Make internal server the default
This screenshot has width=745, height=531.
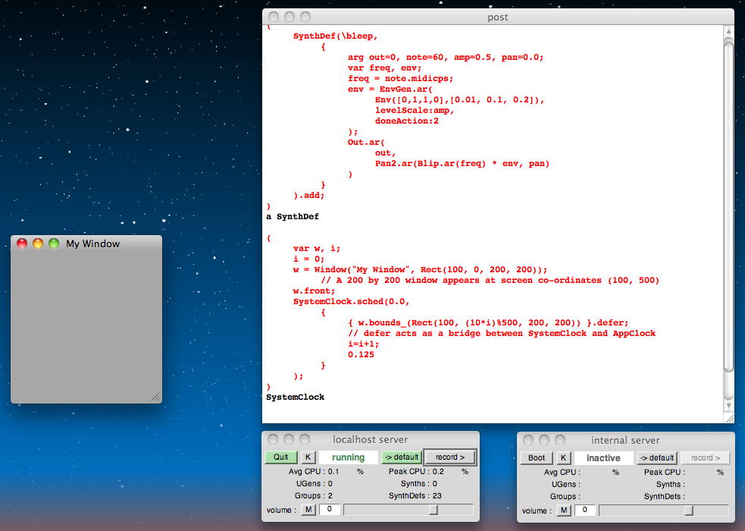coord(656,458)
